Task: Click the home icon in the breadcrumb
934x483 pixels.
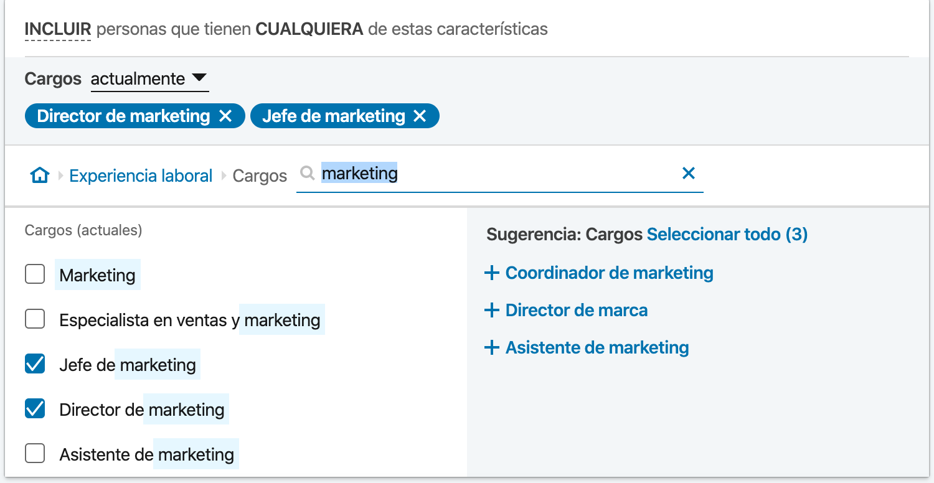Action: point(39,175)
